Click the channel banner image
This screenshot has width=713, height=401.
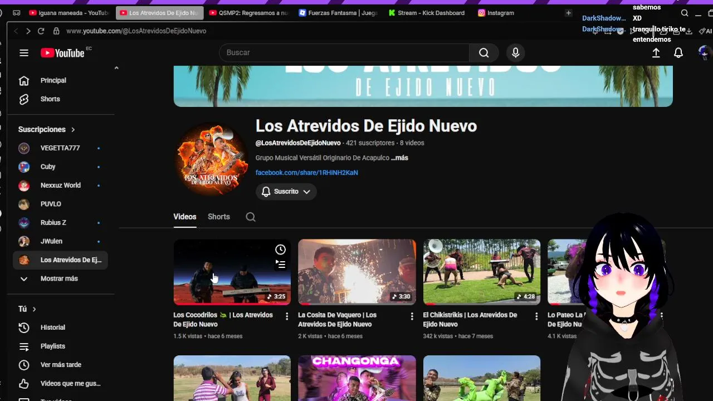point(423,86)
